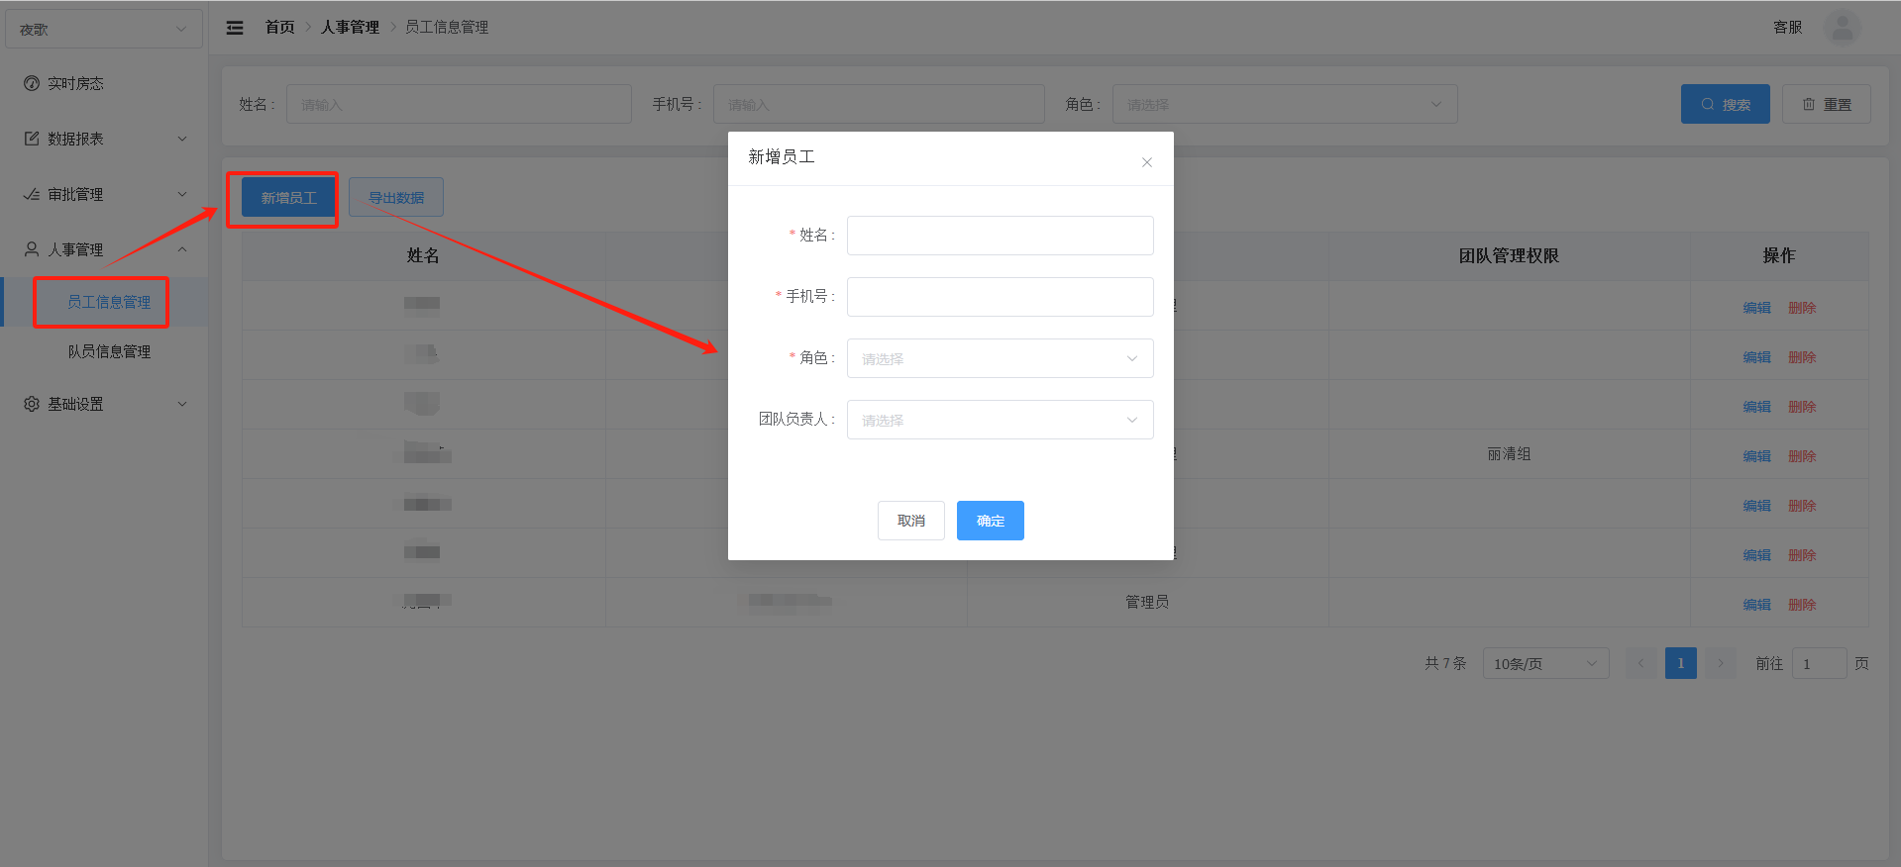Focus the 姓名 input in dialog
The width and height of the screenshot is (1901, 867).
pos(1000,236)
